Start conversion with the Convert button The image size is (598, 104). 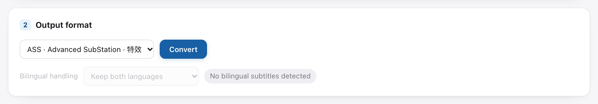(183, 49)
